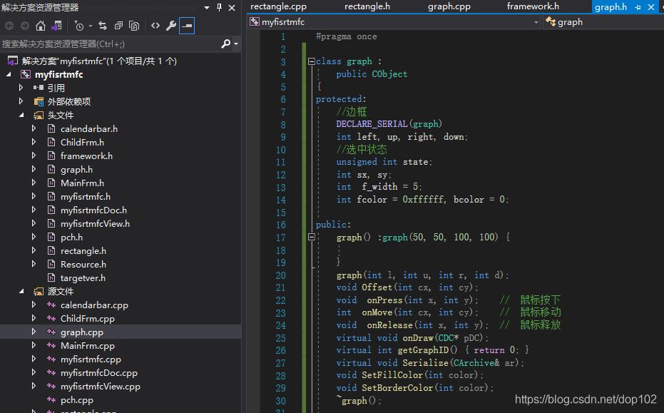Click the pending changes filter clock icon
The width and height of the screenshot is (664, 413).
[x=79, y=26]
